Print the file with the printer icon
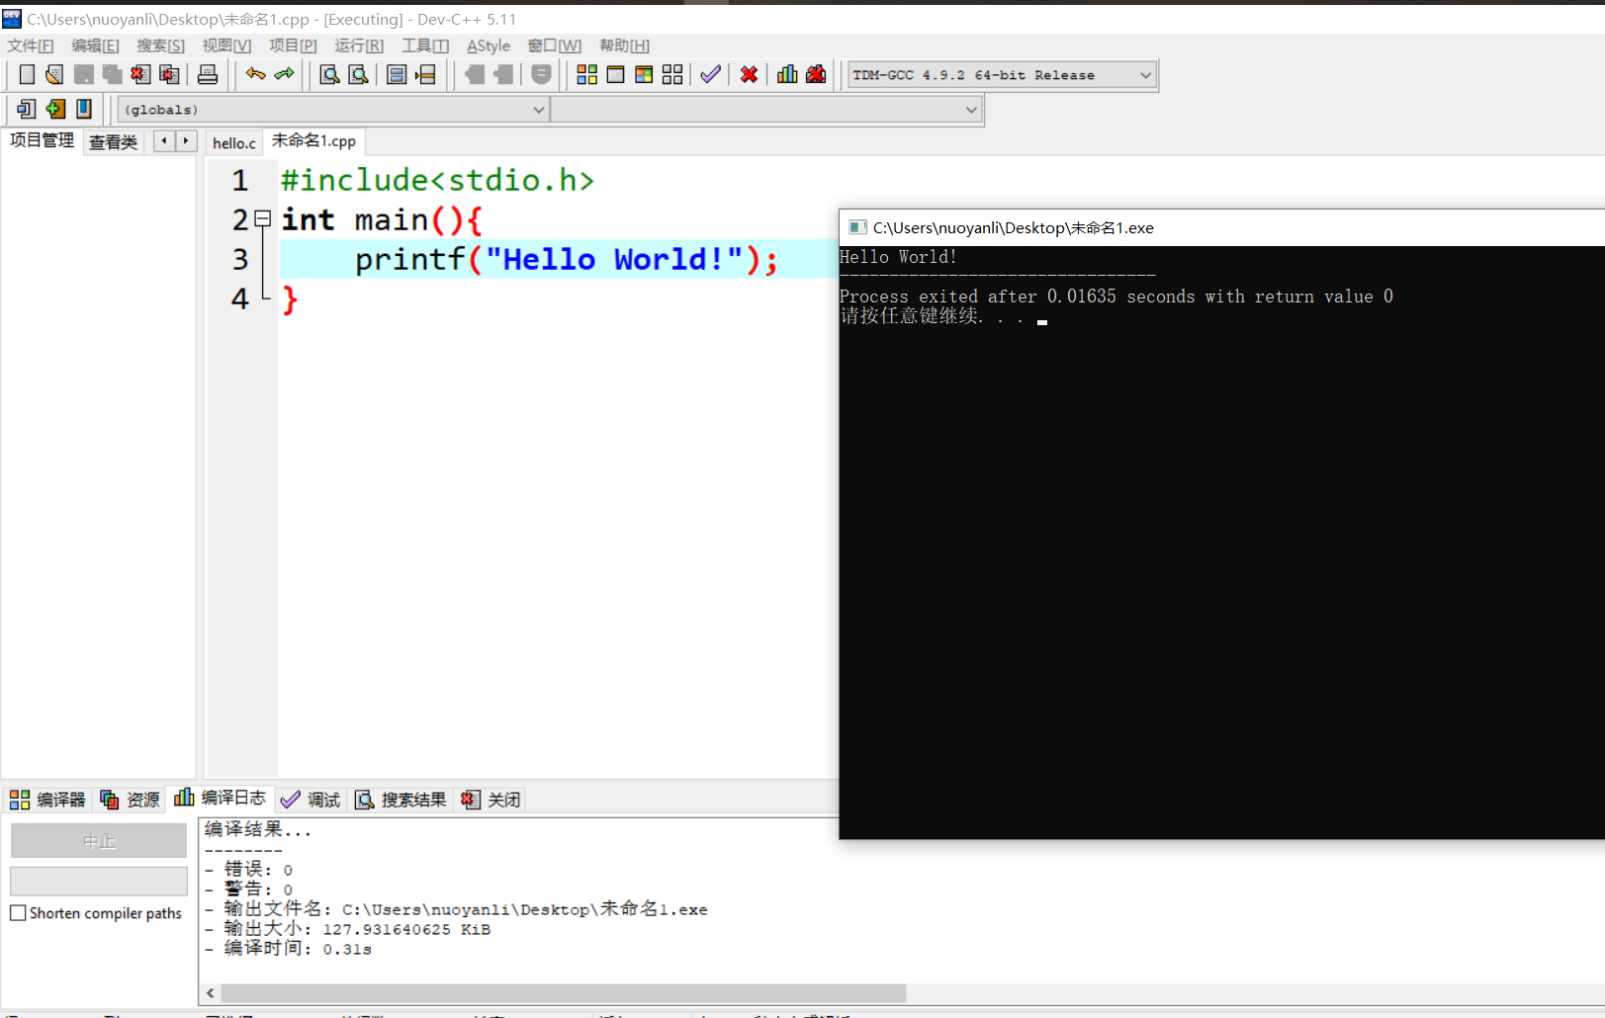The image size is (1605, 1018). pos(208,74)
